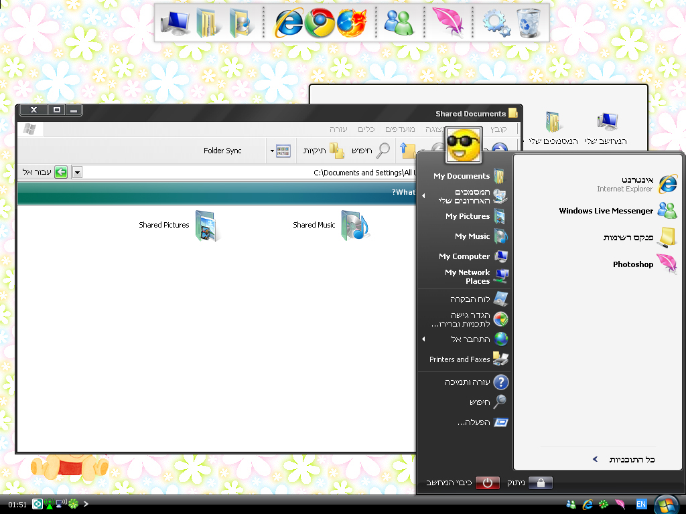Click Photoshop feather icon on taskbar
The width and height of the screenshot is (686, 514).
(620, 505)
